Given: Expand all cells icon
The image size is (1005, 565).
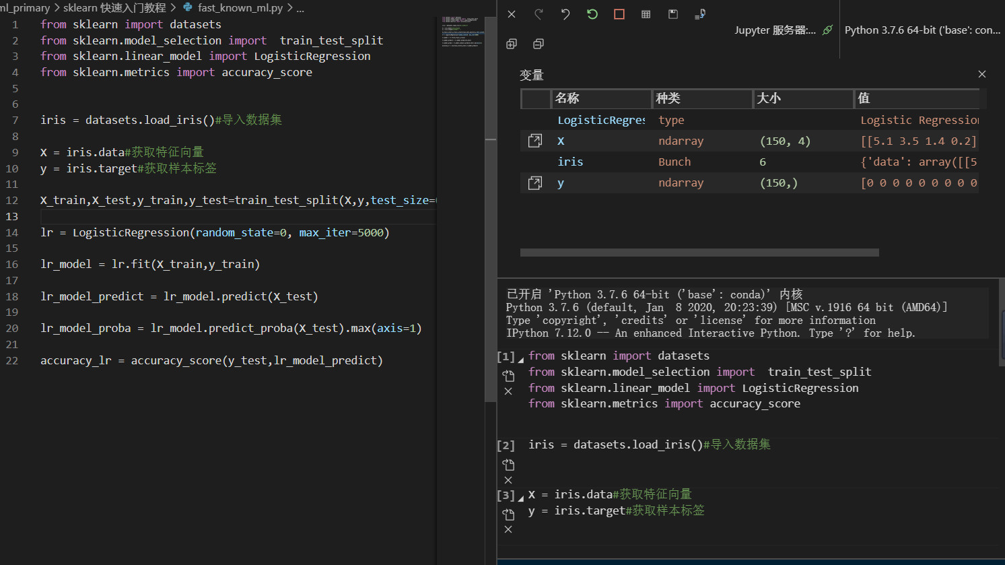Looking at the screenshot, I should coord(512,44).
